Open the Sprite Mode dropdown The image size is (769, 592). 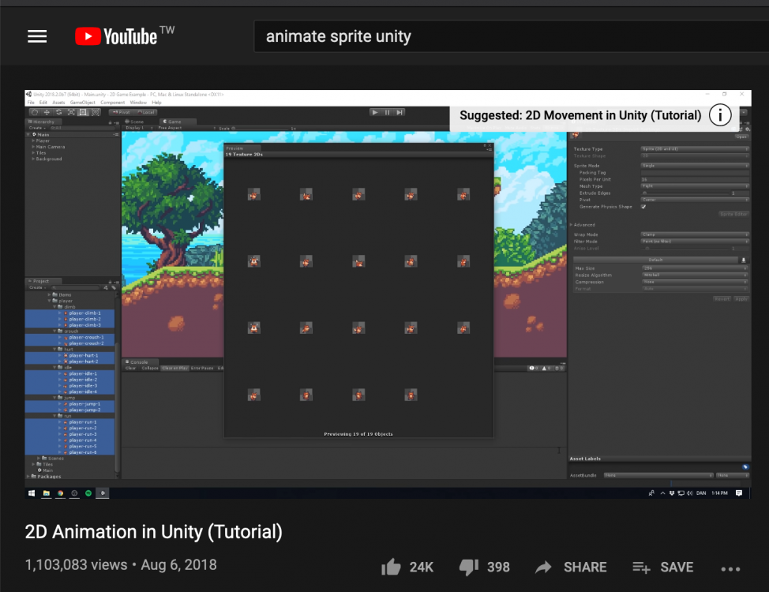tap(695, 166)
